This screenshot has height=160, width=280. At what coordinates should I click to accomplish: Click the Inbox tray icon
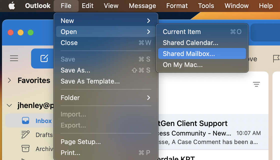click(x=25, y=120)
